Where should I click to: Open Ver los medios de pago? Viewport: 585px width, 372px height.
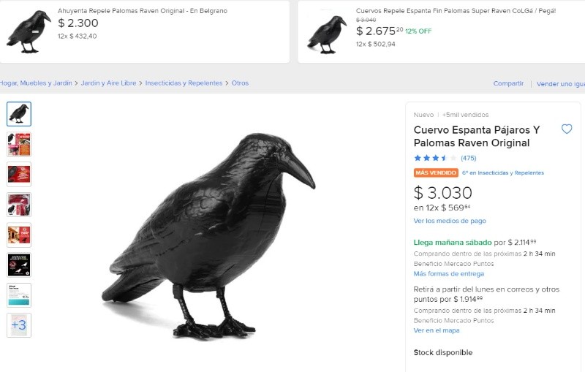(x=450, y=221)
